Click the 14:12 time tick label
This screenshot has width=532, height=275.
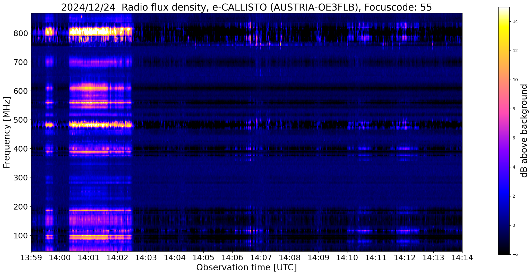[405, 258]
